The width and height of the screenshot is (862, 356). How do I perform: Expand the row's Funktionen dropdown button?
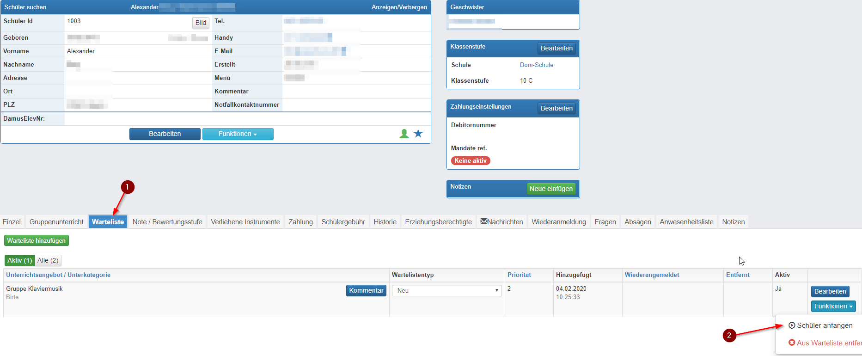833,306
